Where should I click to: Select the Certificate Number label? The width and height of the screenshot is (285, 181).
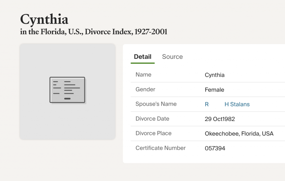(x=160, y=148)
